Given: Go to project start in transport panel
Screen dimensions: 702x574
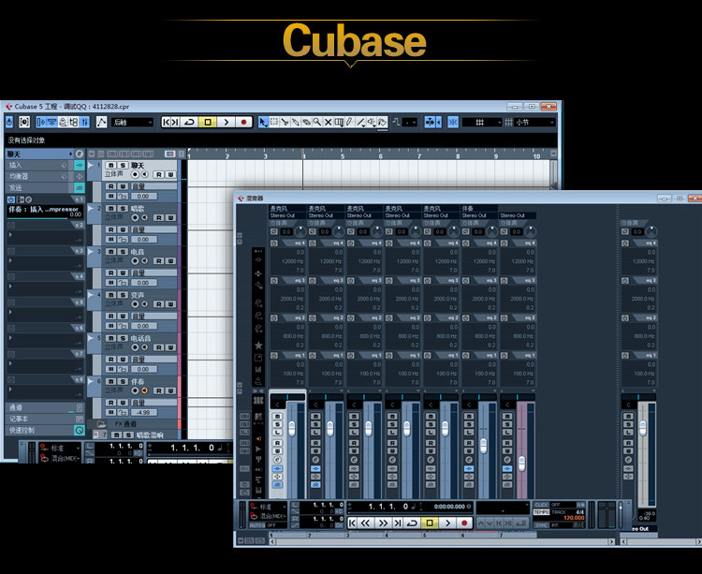Looking at the screenshot, I should click(x=352, y=522).
